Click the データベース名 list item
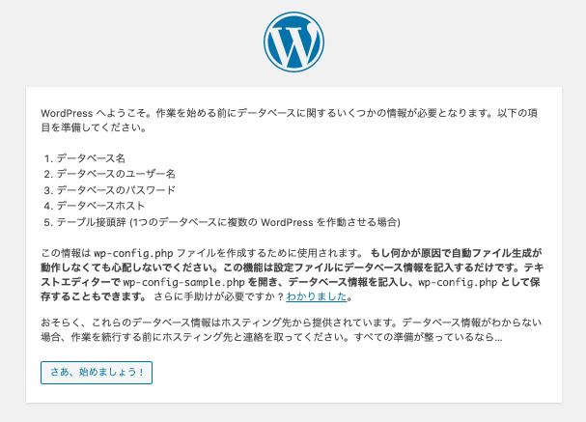The image size is (586, 422). click(92, 156)
